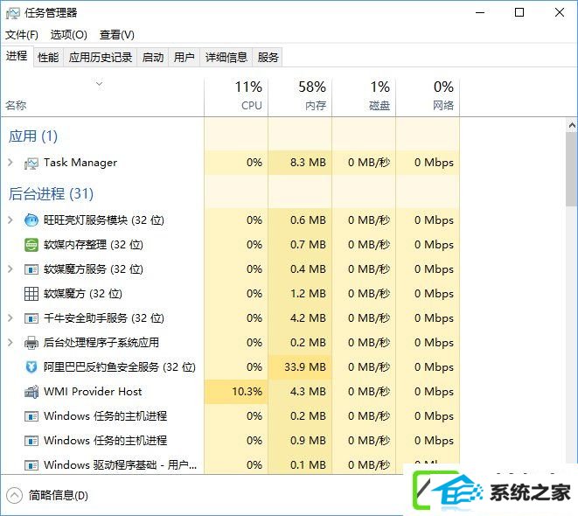Viewport: 578px width, 516px height.
Task: Click the vertical scrollbar thumb
Action: tap(572, 169)
